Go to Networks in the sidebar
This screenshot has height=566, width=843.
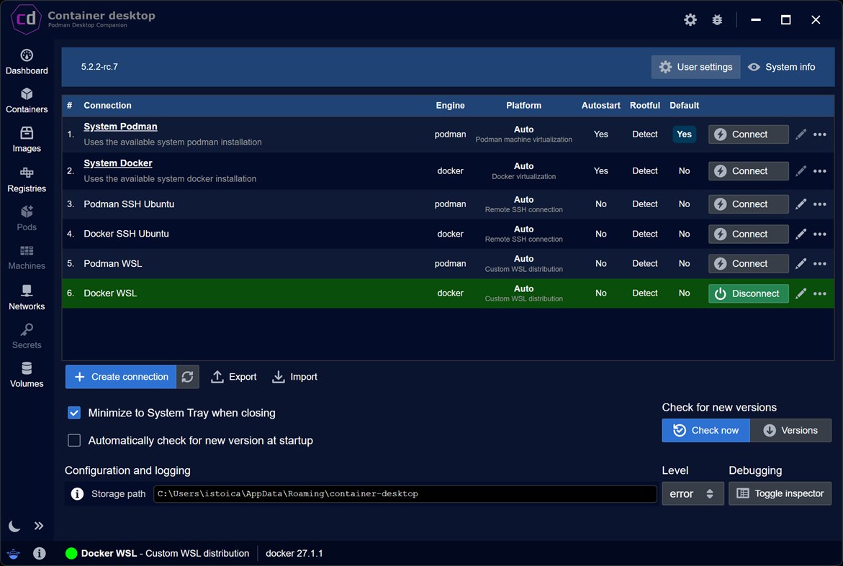(27, 298)
